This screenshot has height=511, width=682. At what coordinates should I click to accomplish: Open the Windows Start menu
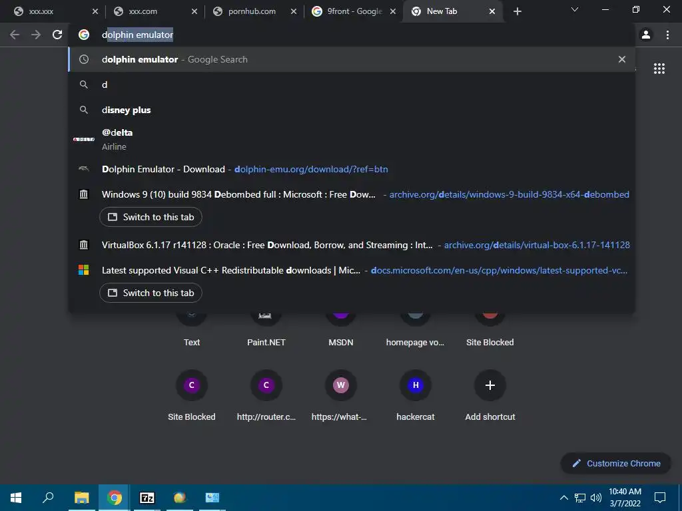[16, 498]
